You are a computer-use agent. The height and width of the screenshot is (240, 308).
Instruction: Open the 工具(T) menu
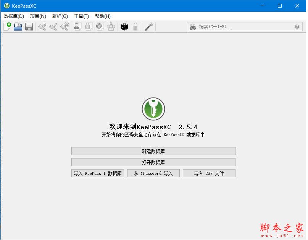click(81, 16)
